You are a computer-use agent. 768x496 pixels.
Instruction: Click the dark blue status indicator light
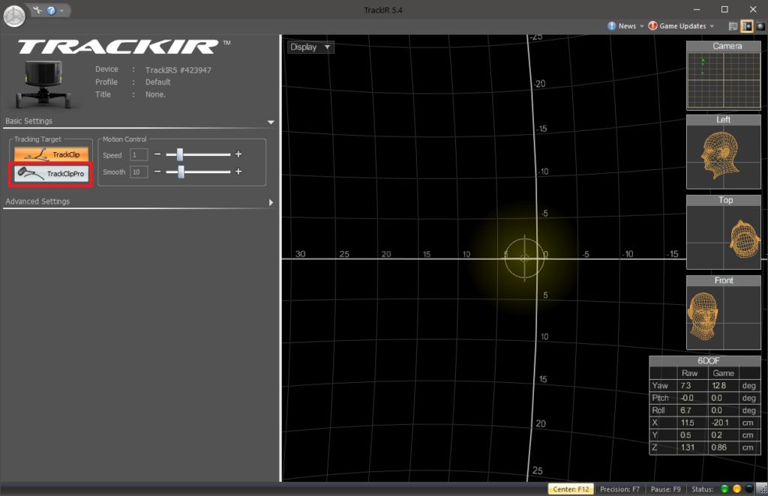[x=749, y=489]
